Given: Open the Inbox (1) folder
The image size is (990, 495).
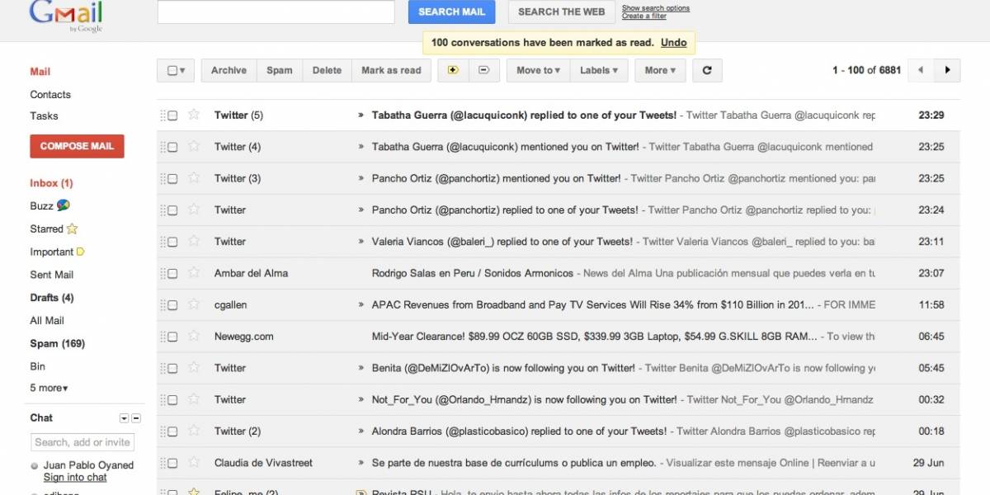Looking at the screenshot, I should (x=51, y=183).
